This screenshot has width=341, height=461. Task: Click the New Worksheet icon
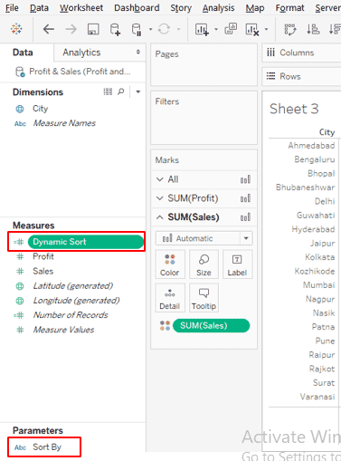(x=202, y=30)
